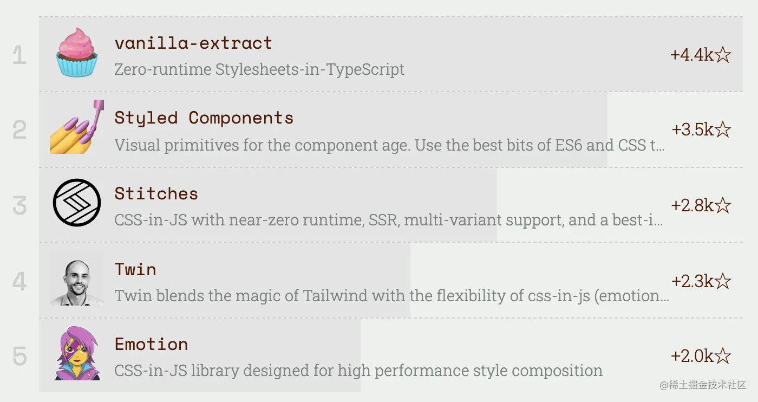Click the +2.8k star count
Image resolution: width=758 pixels, height=402 pixels.
[701, 205]
